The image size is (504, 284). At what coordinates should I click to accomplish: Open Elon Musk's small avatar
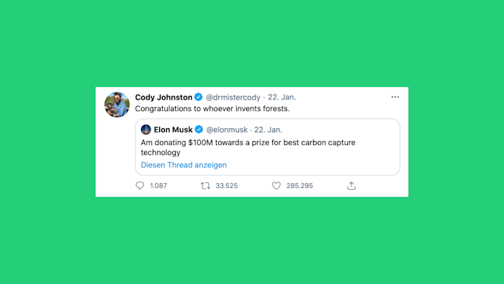tap(146, 129)
